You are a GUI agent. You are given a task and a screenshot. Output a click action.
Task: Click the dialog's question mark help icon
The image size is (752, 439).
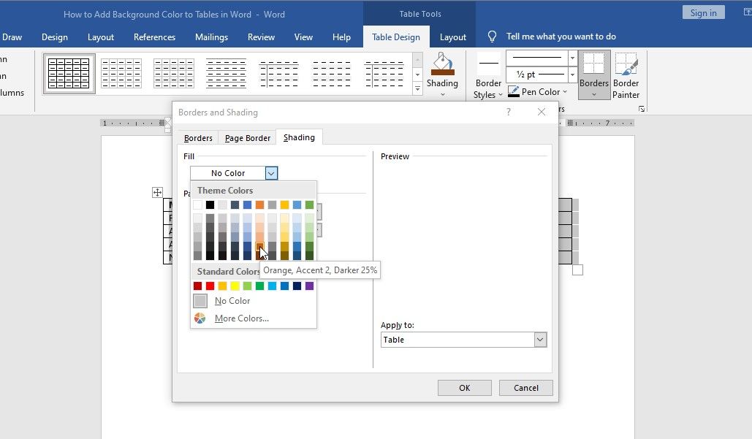tap(509, 112)
